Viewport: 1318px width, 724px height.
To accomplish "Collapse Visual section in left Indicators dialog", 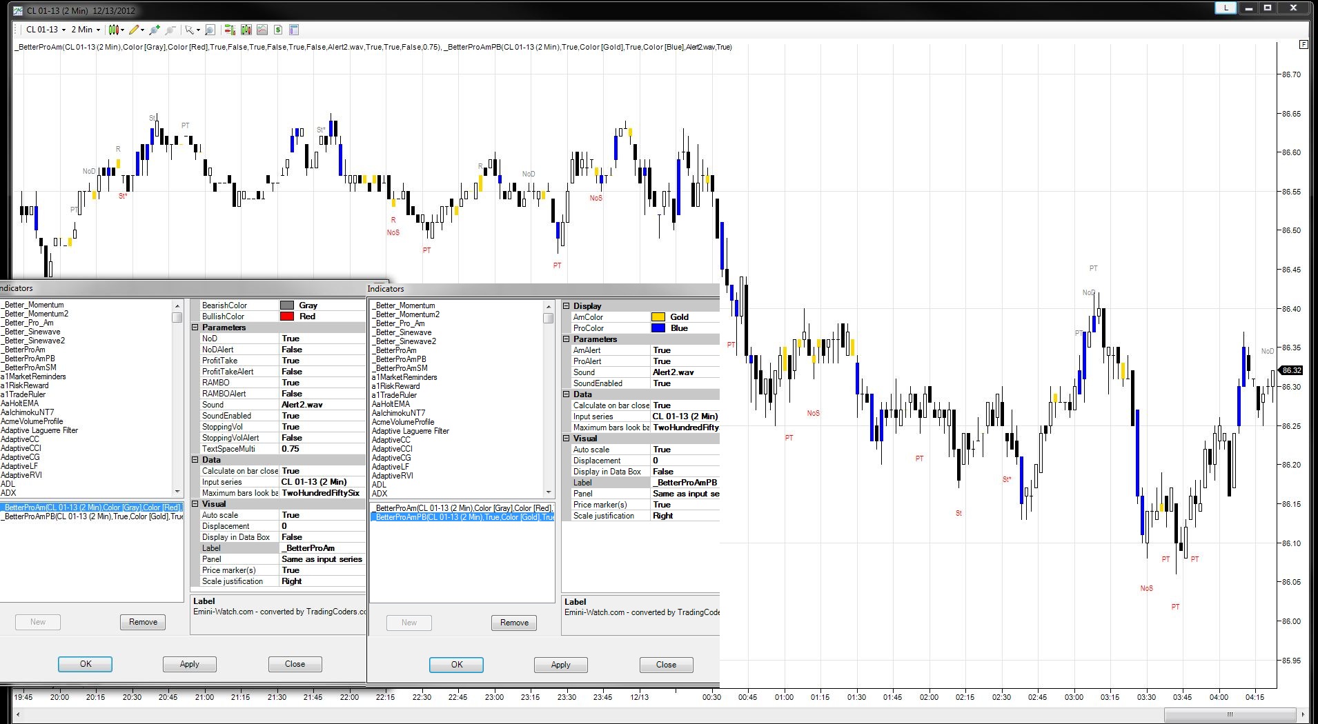I will pyautogui.click(x=195, y=504).
